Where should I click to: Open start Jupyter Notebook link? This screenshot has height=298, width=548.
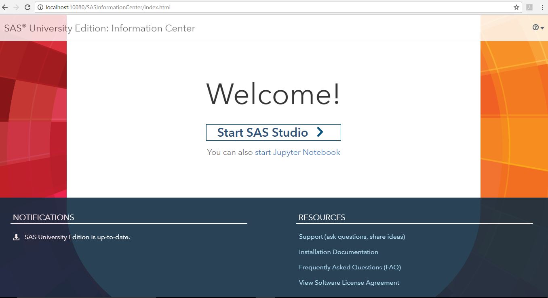tap(297, 152)
